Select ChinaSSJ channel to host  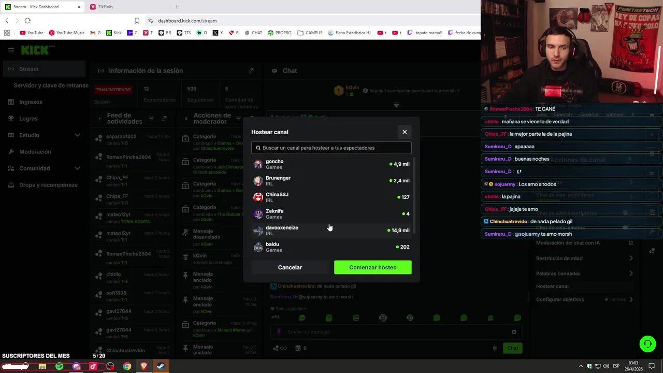point(331,197)
